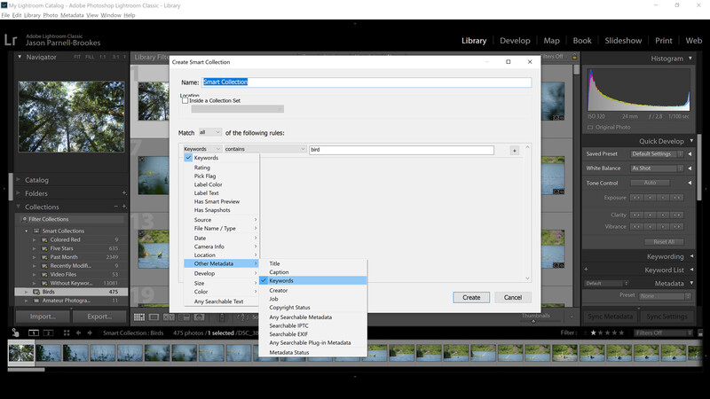Collapse the Smart Collections set
Screen dimensions: 710x399
pyautogui.click(x=27, y=231)
